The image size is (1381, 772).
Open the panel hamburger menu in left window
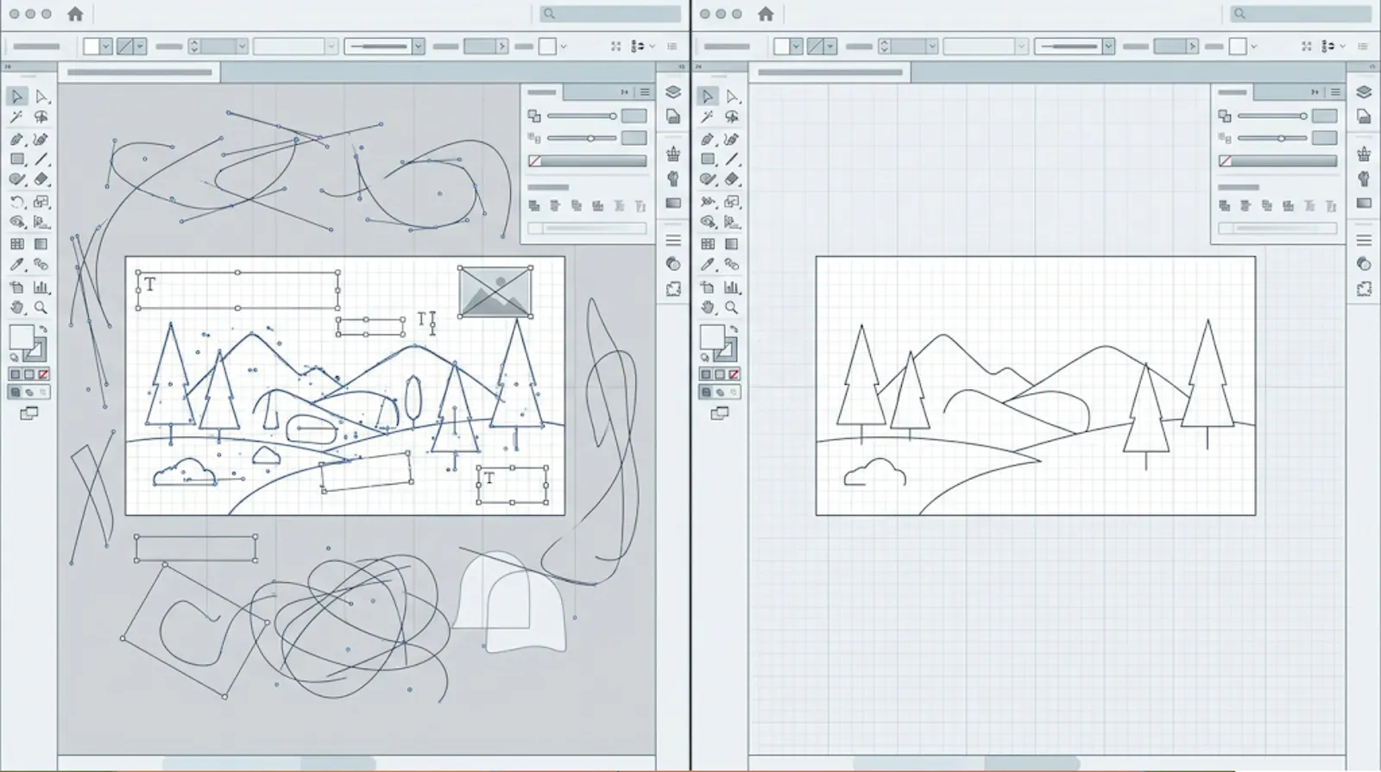(645, 92)
